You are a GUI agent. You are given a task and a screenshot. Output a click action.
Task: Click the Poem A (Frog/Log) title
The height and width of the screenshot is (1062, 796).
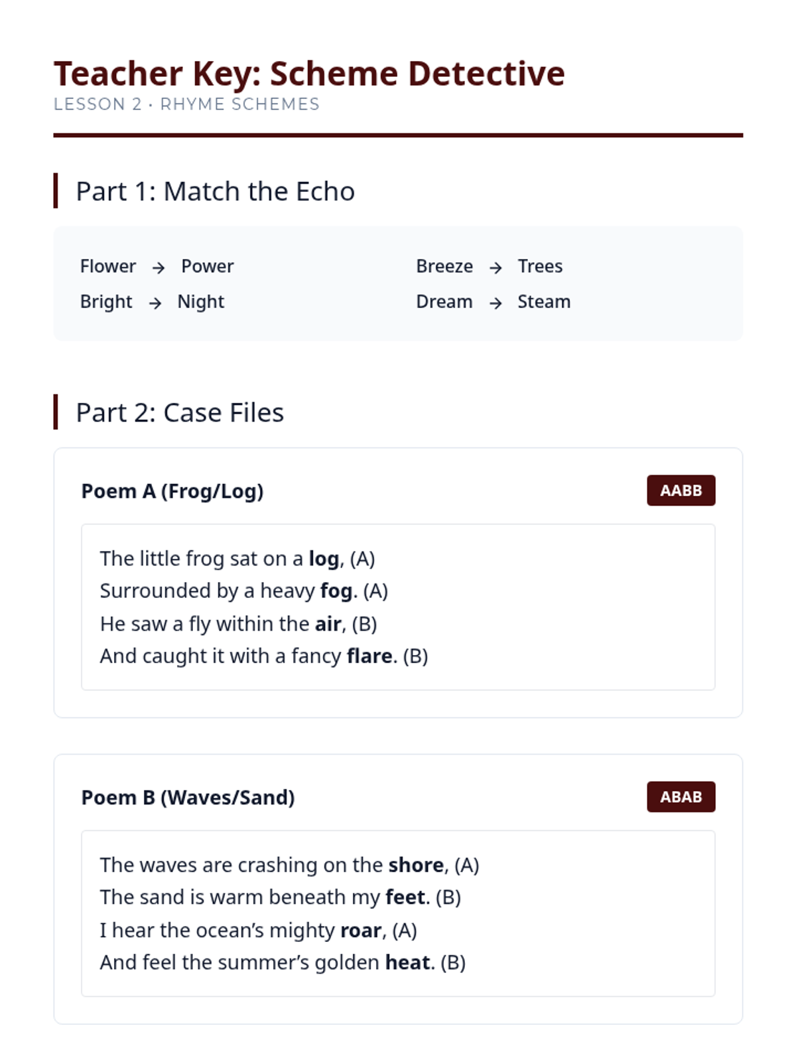(x=172, y=491)
